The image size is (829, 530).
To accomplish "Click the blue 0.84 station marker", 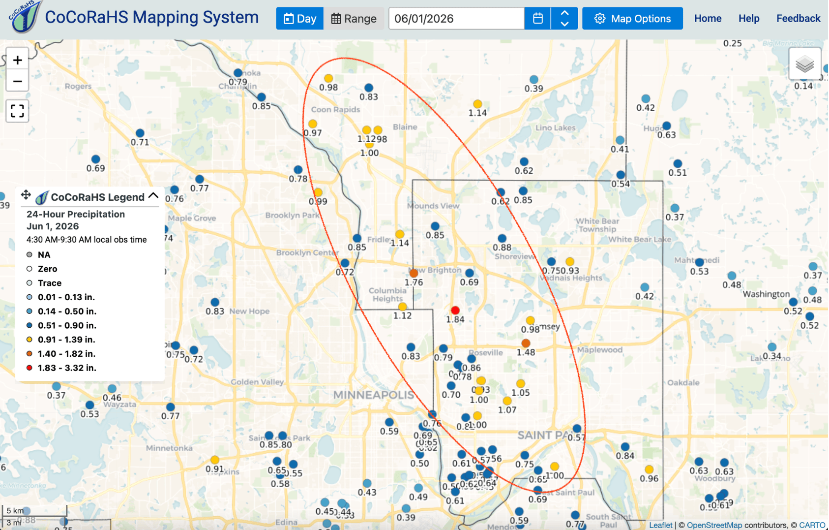I will tap(625, 447).
